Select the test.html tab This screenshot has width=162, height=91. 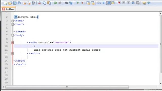pos(9,9)
